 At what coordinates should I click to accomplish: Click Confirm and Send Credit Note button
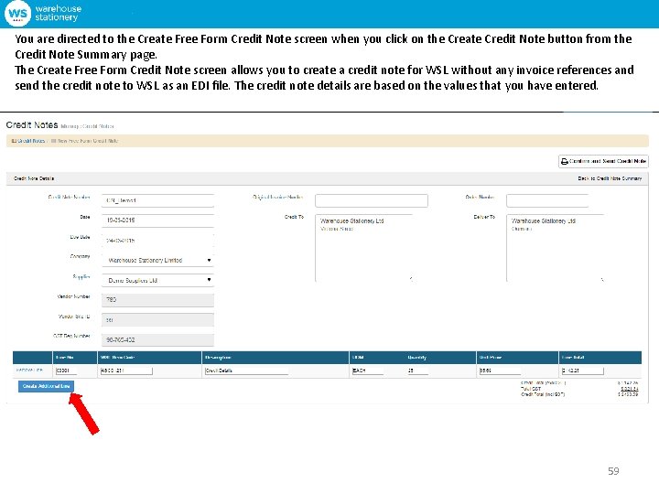click(603, 161)
